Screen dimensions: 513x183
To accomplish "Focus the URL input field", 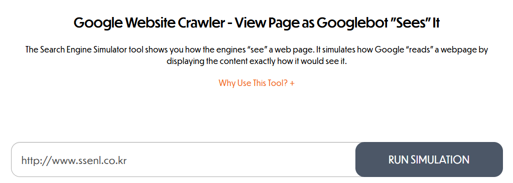I will [x=184, y=159].
